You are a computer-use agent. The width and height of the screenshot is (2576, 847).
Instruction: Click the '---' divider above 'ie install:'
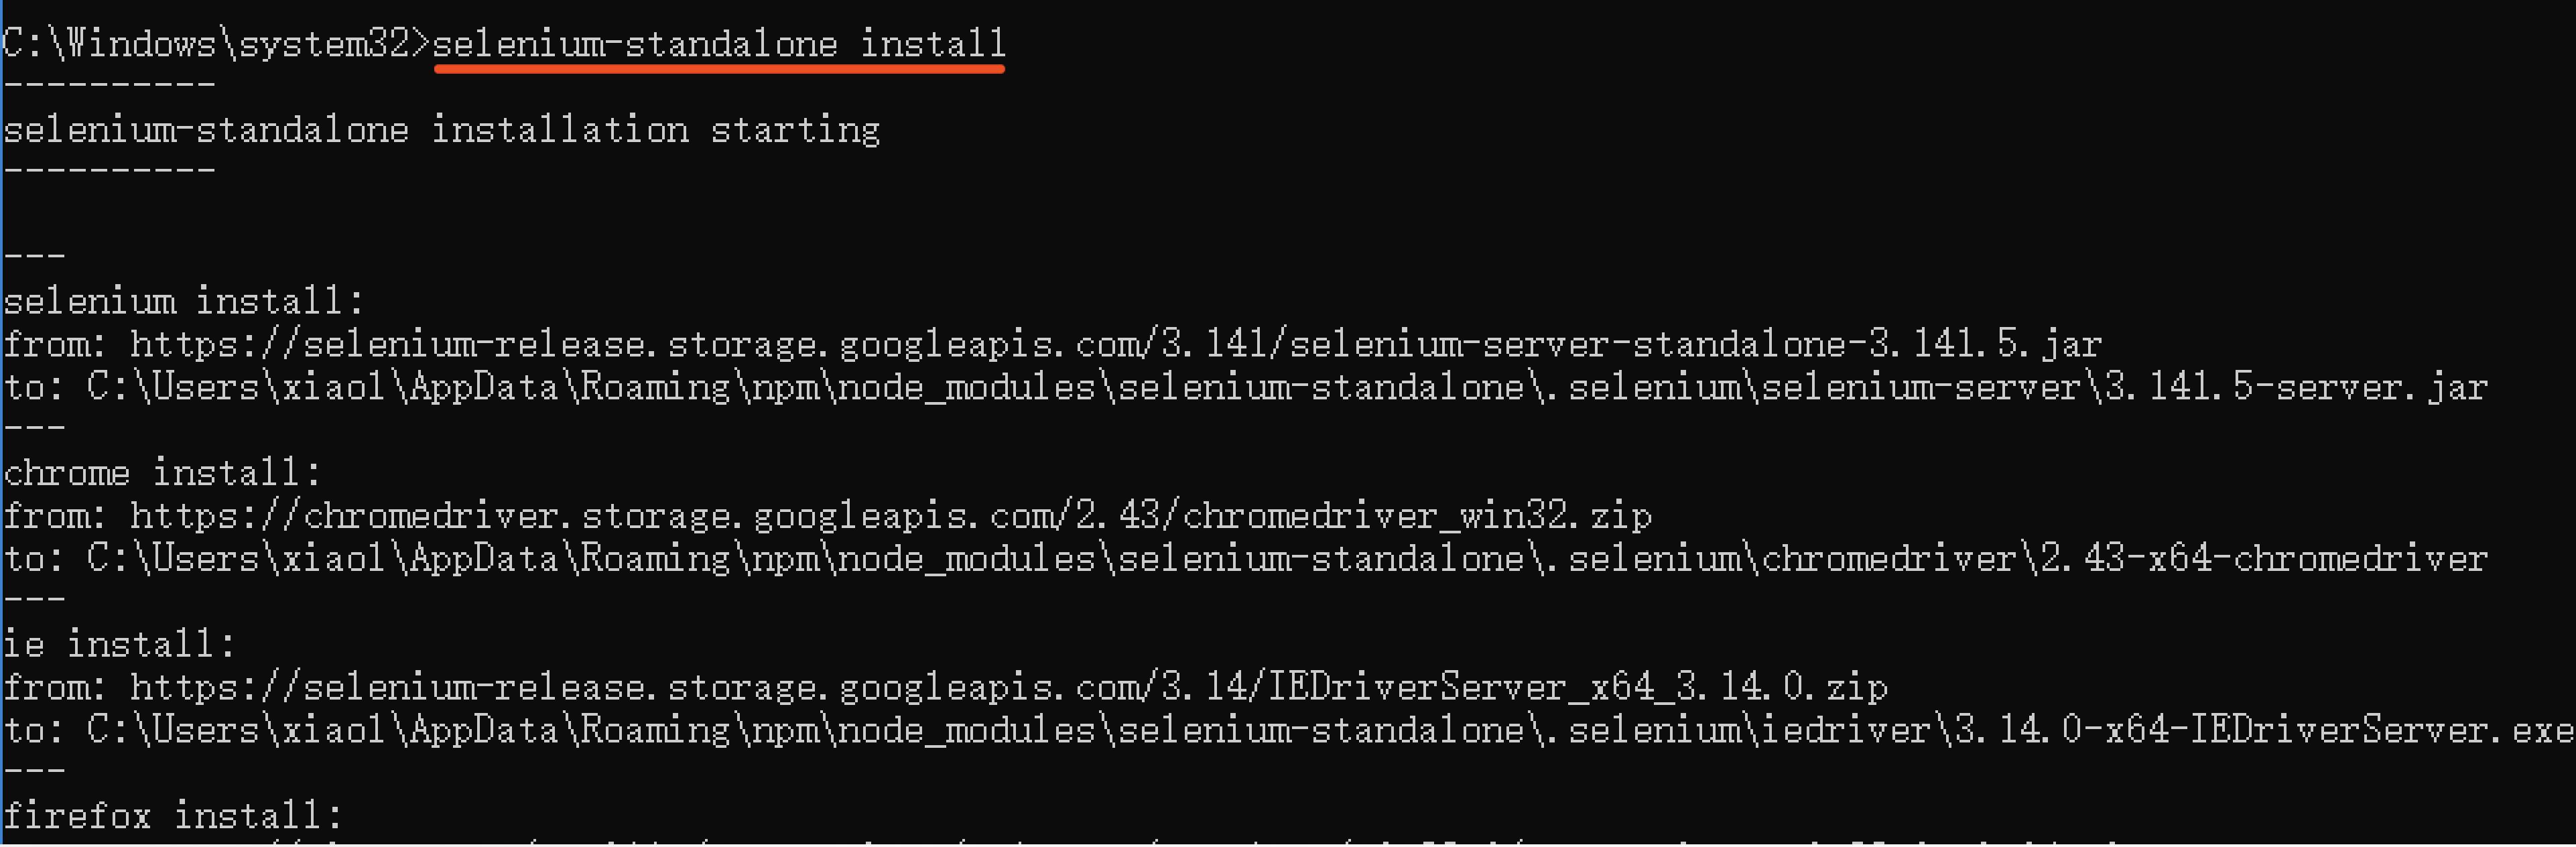34,600
